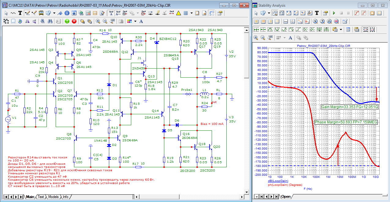Viewport: 390px width, 202px height.
Task: Click the Peak tool in Stability toolbar
Action: click(x=269, y=30)
